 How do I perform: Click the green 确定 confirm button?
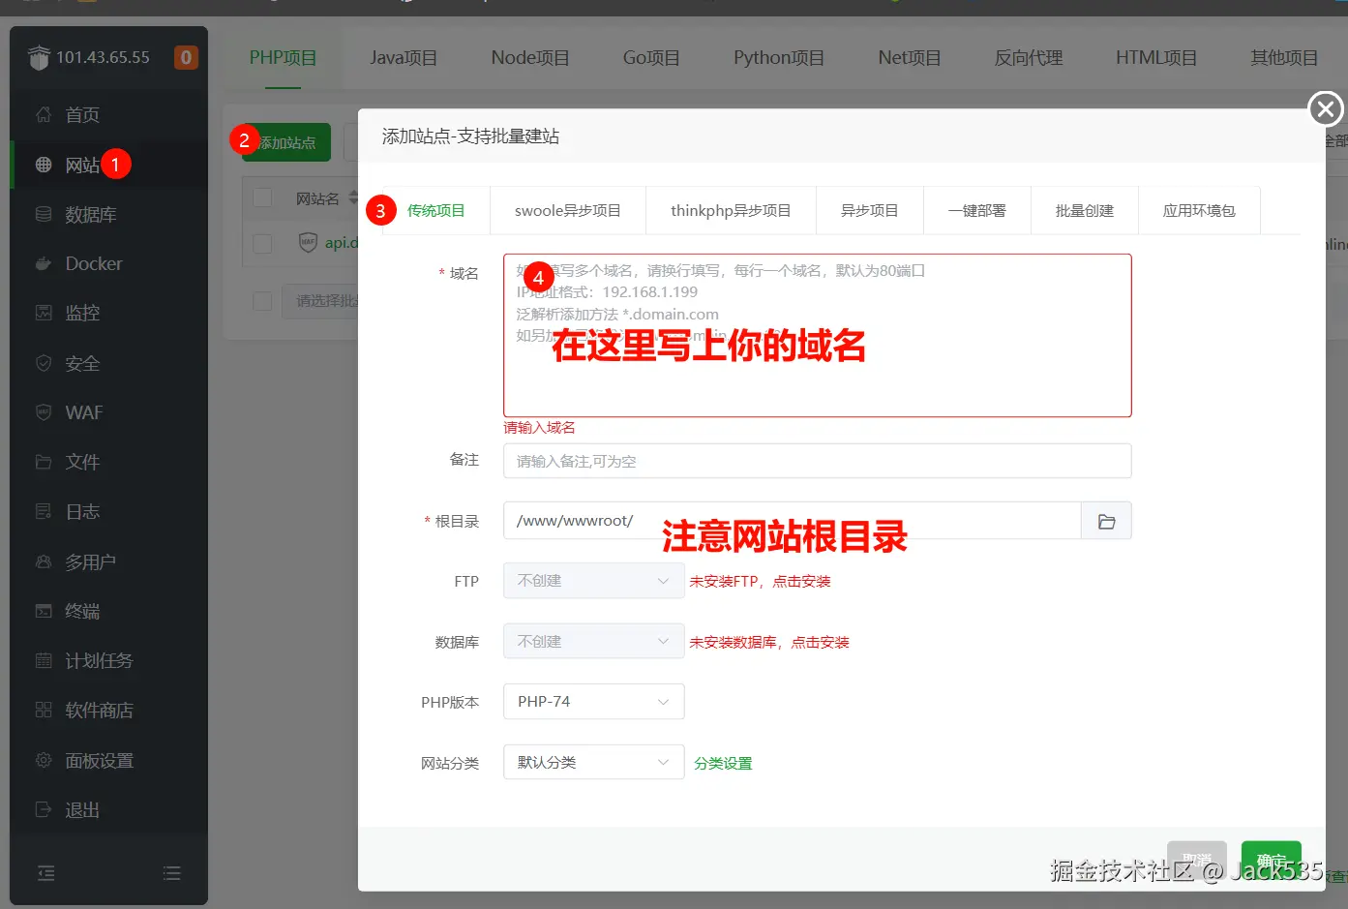coord(1271,860)
